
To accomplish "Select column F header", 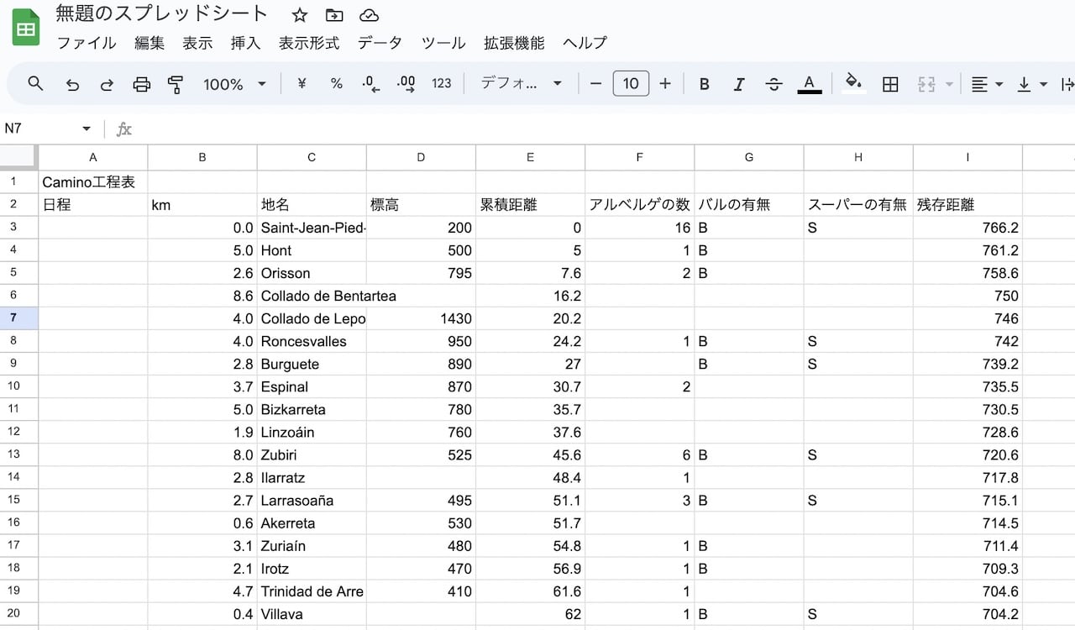I will point(640,157).
